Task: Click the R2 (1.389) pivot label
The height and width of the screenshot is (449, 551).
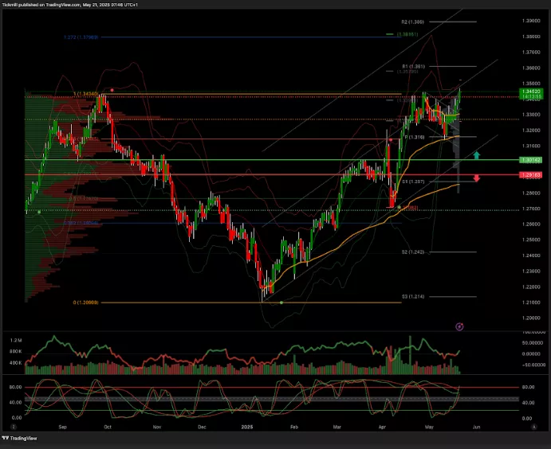Action: [x=412, y=21]
